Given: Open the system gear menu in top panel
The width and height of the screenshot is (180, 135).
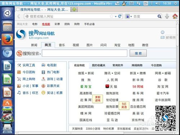Looking at the screenshot, I should 175,4.
